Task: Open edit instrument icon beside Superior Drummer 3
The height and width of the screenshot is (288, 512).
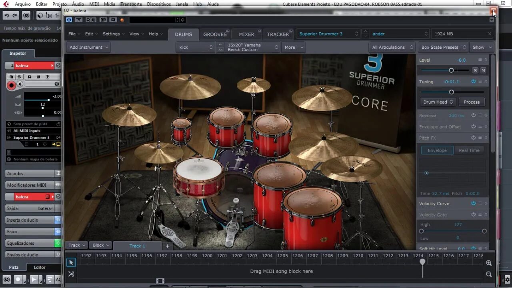Action: pyautogui.click(x=58, y=137)
